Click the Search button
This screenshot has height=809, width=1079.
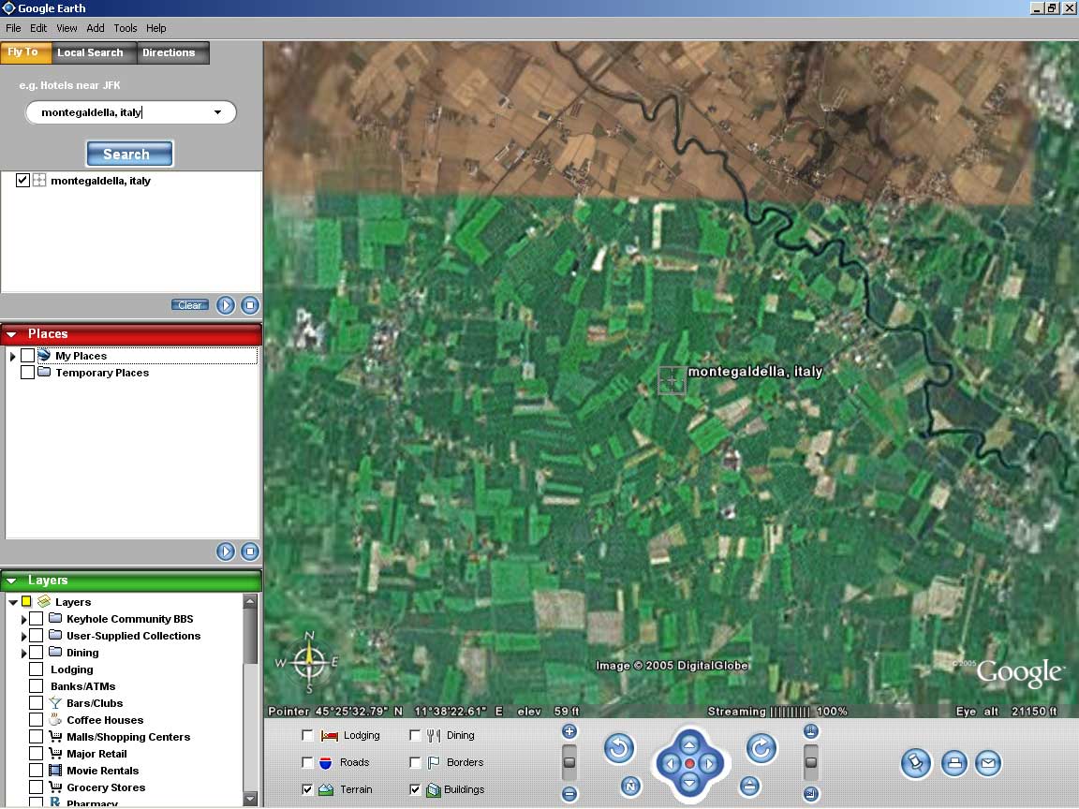tap(129, 154)
